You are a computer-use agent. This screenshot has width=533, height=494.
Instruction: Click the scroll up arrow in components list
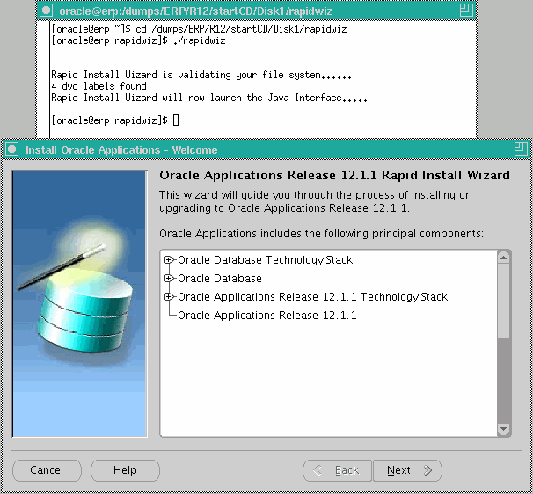503,258
